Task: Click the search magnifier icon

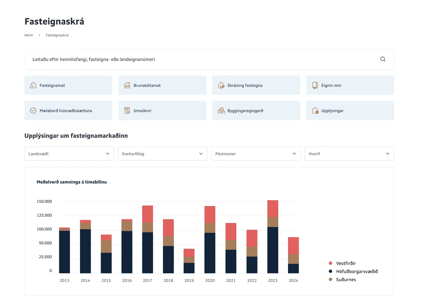Action: pos(383,59)
